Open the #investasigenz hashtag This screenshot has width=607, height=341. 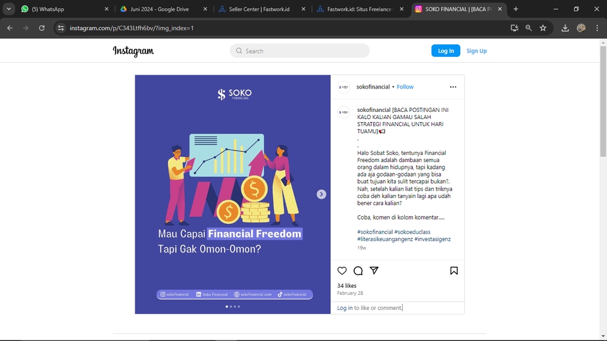432,239
